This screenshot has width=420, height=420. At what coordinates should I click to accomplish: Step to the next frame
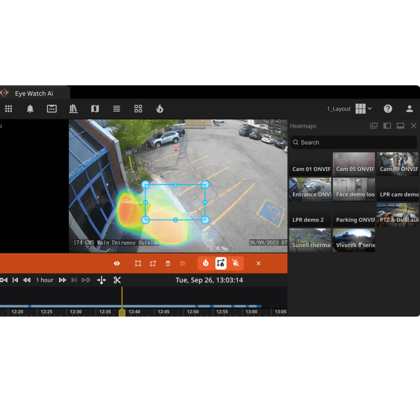(x=74, y=280)
